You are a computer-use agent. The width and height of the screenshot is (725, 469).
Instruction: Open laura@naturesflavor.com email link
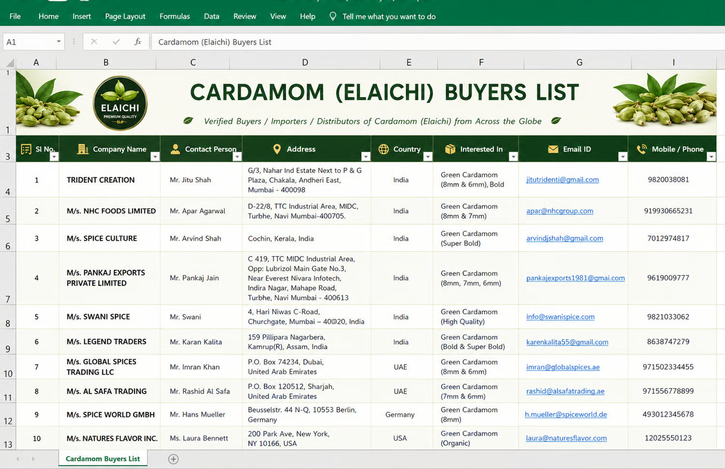point(566,438)
